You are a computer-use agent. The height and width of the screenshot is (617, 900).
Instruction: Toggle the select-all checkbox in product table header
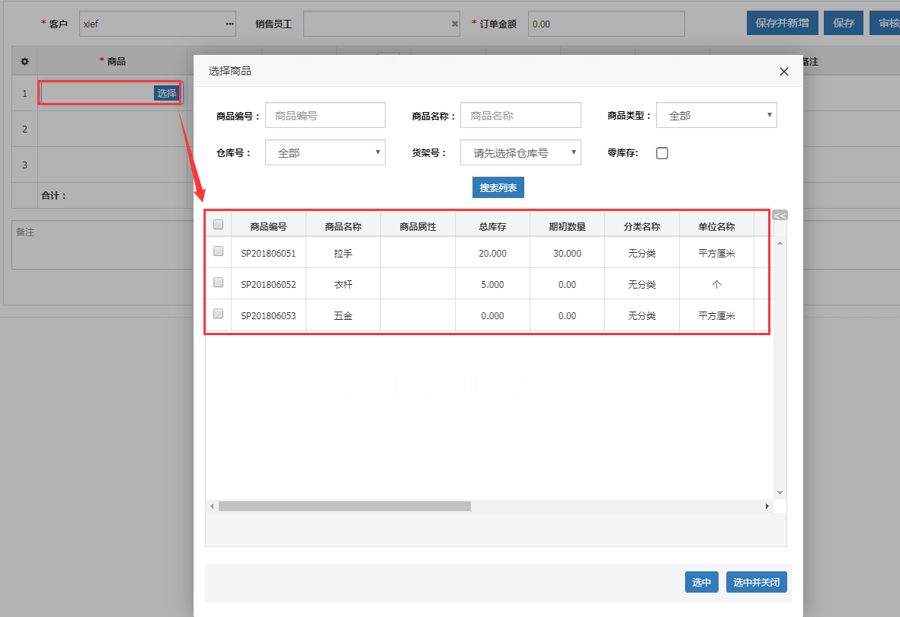coord(218,225)
